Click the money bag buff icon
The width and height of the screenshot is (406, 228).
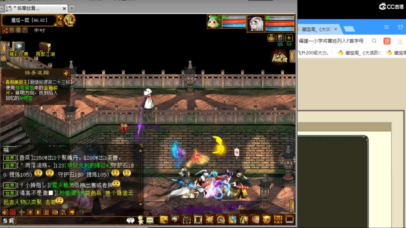pos(271,38)
